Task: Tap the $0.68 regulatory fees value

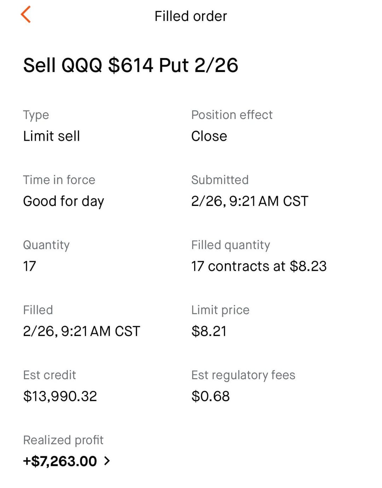Action: tap(210, 396)
